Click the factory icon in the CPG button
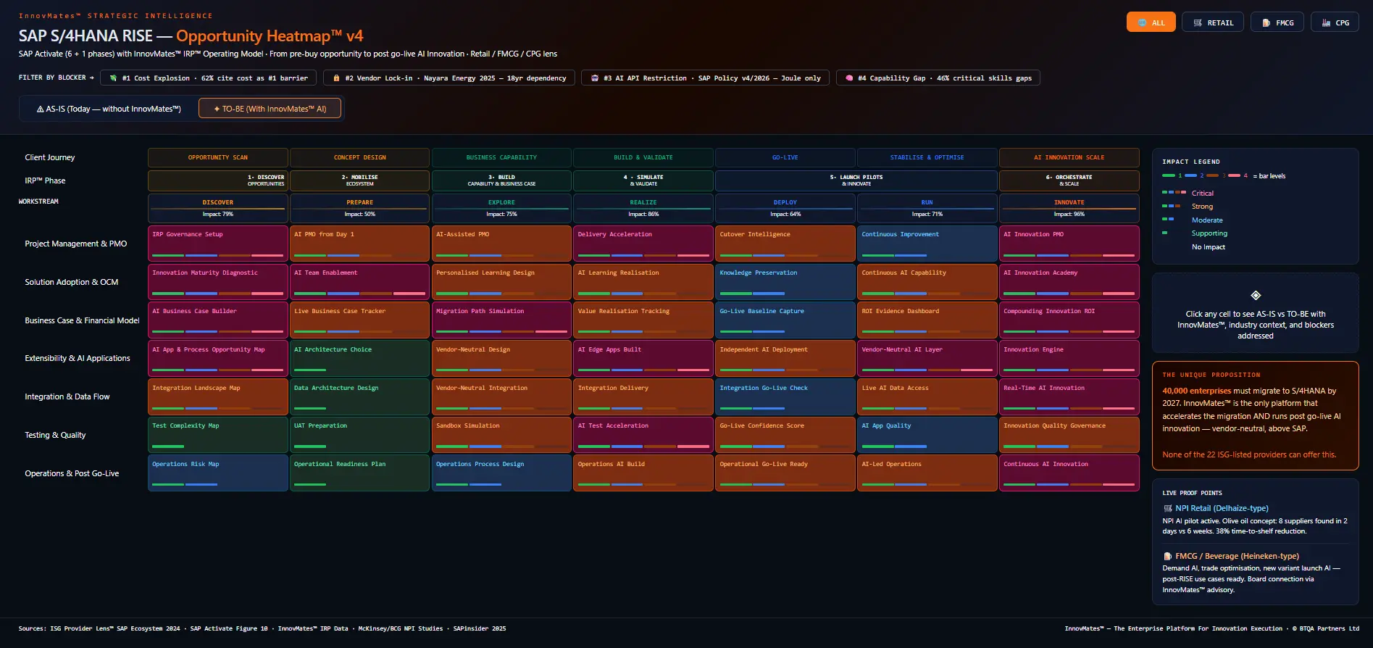1373x648 pixels. click(x=1326, y=23)
